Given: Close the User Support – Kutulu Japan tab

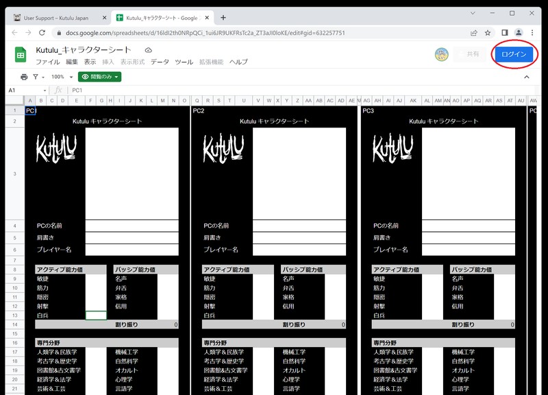Looking at the screenshot, I should tap(104, 18).
